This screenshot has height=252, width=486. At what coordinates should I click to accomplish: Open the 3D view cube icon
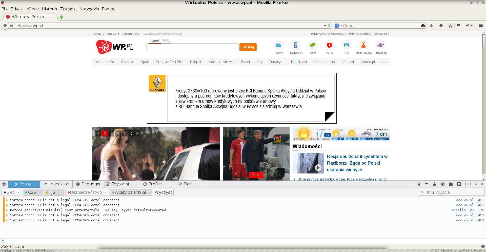tap(443, 184)
